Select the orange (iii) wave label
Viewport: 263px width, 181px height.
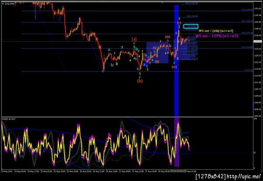167,37
